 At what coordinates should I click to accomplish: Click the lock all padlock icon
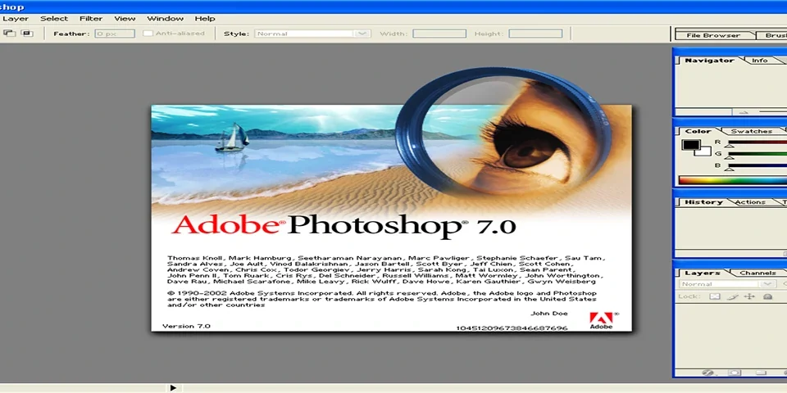[x=766, y=296]
